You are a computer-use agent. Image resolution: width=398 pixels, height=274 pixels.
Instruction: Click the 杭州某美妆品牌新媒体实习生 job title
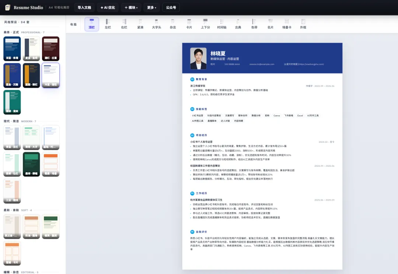[206, 200]
